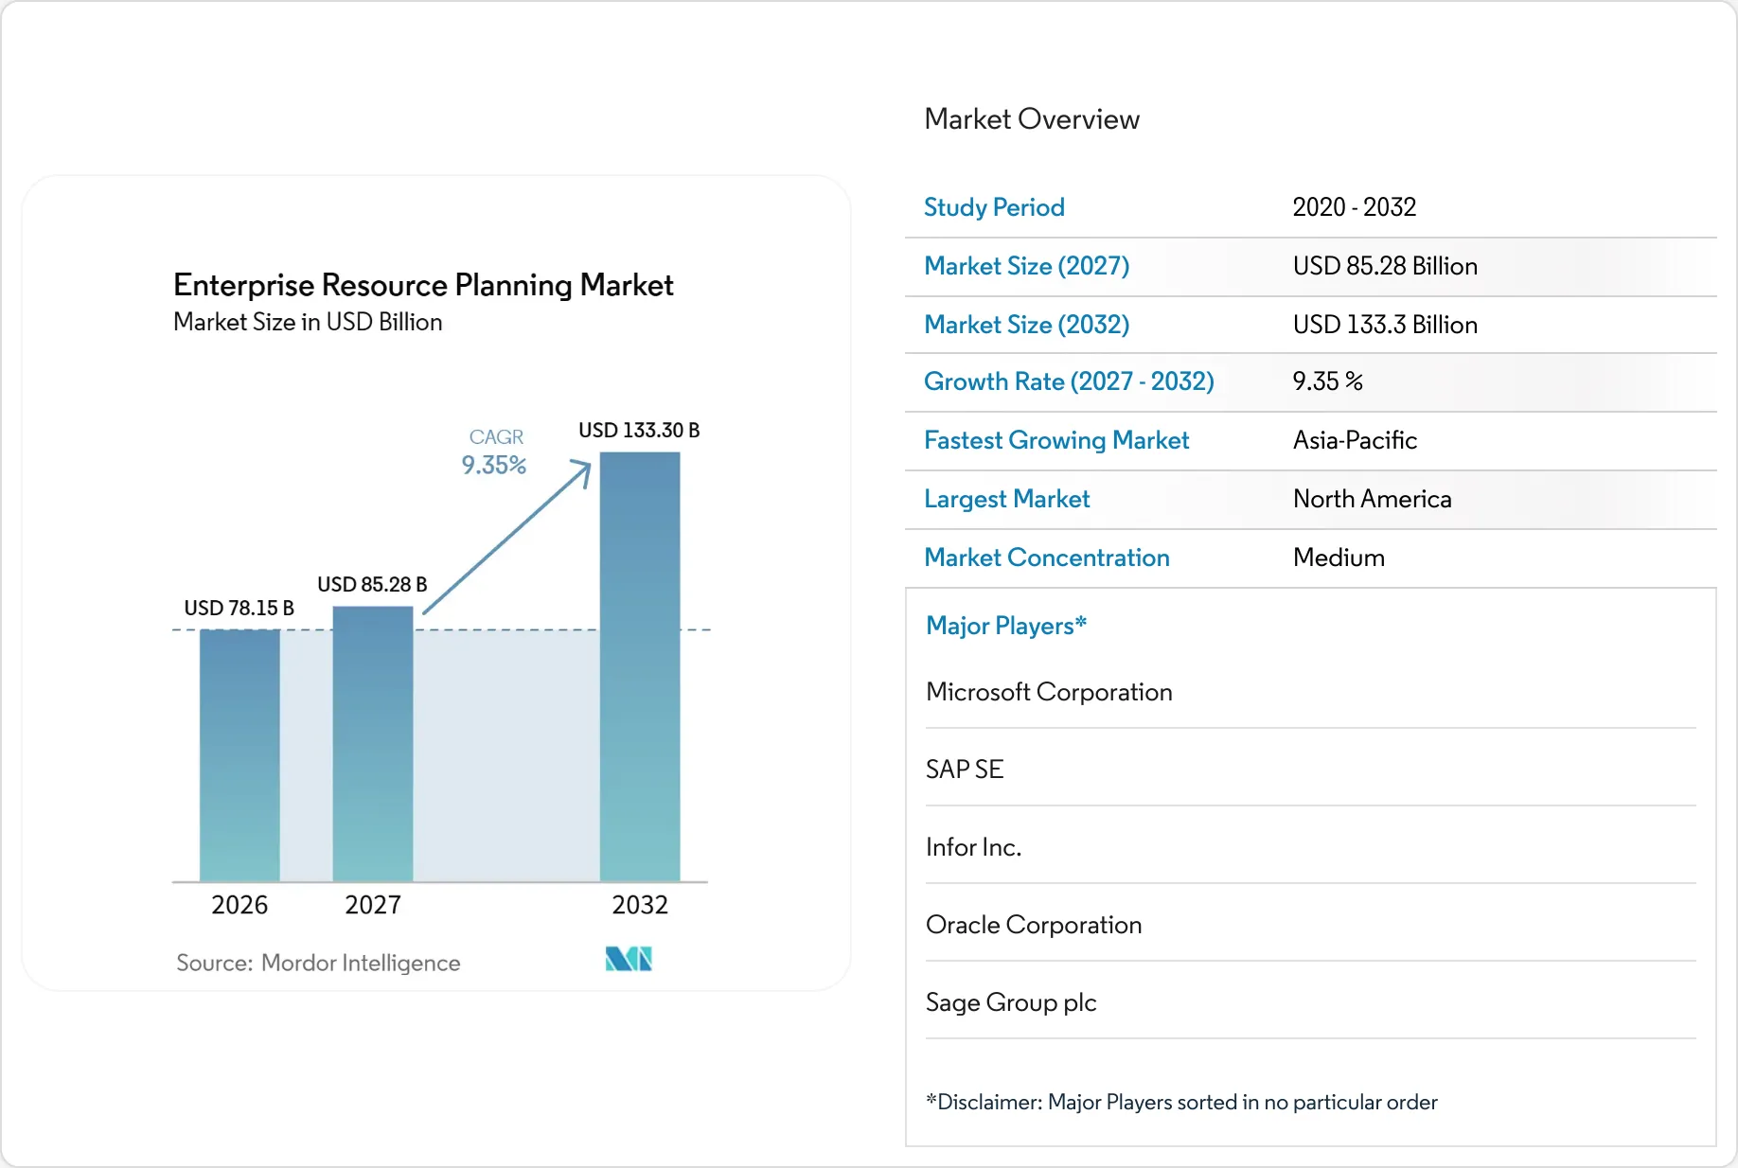Click the Mordor Intelligence logo icon
The width and height of the screenshot is (1738, 1168).
click(629, 959)
